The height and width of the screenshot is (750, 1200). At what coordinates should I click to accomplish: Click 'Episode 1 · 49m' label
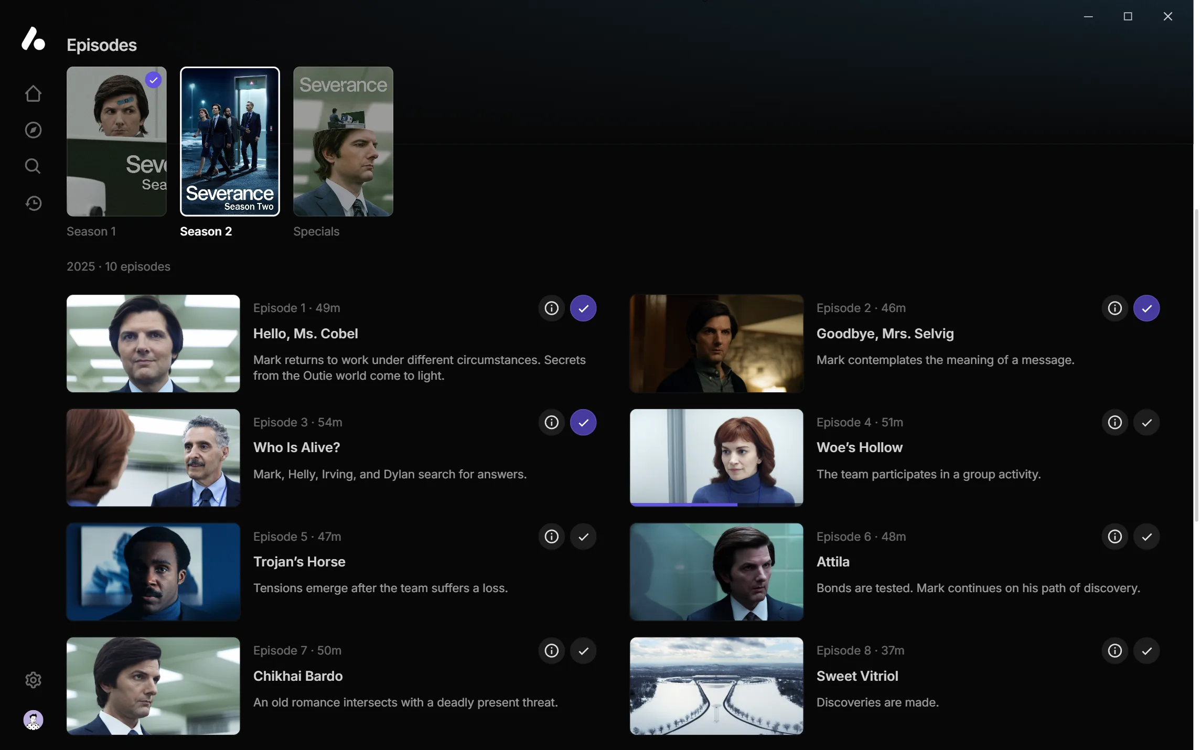(296, 308)
